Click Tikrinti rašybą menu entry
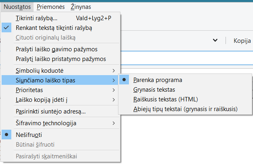This screenshot has height=164, width=253. [x=36, y=18]
